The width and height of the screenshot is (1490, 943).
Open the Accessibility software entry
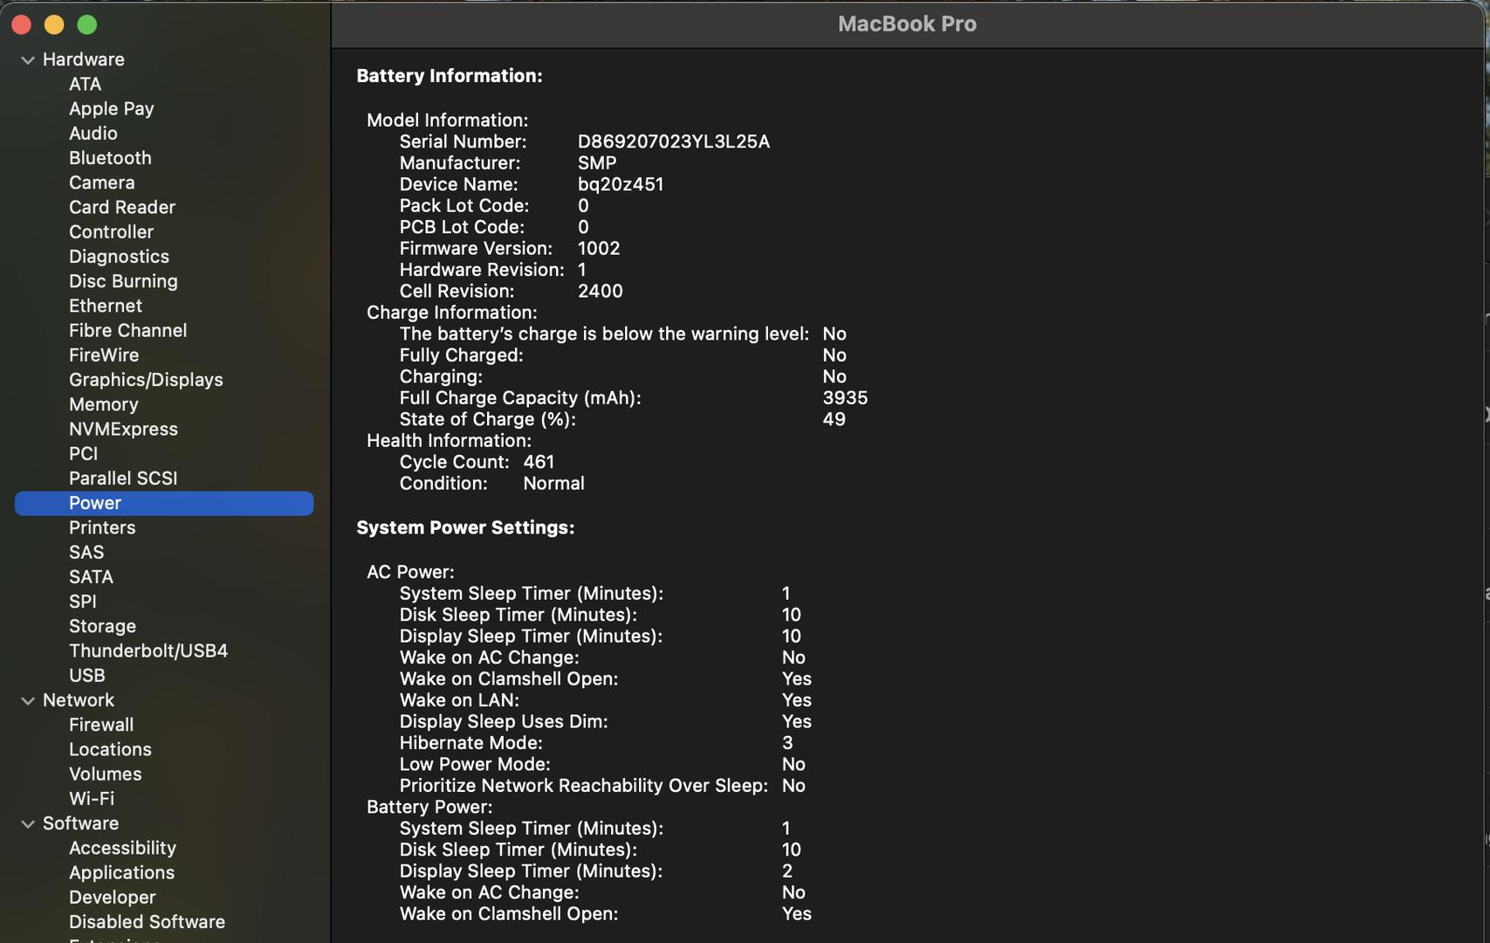point(122,848)
